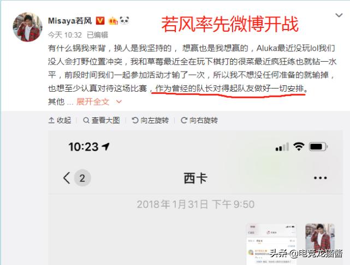The height and width of the screenshot is (265, 350).
Task: Rotate image right with 向右旋转
Action: click(x=199, y=120)
